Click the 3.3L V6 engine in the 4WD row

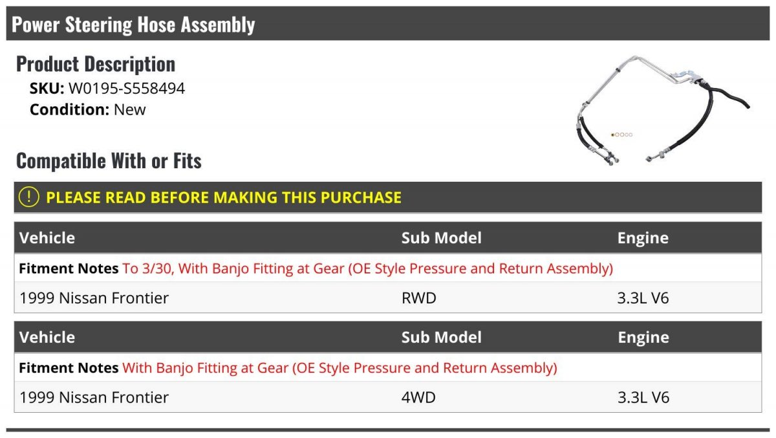tap(643, 397)
